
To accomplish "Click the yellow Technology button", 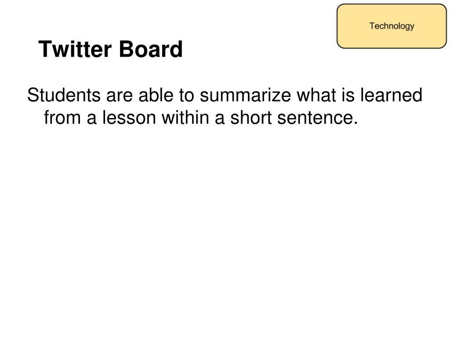I will 392,26.
